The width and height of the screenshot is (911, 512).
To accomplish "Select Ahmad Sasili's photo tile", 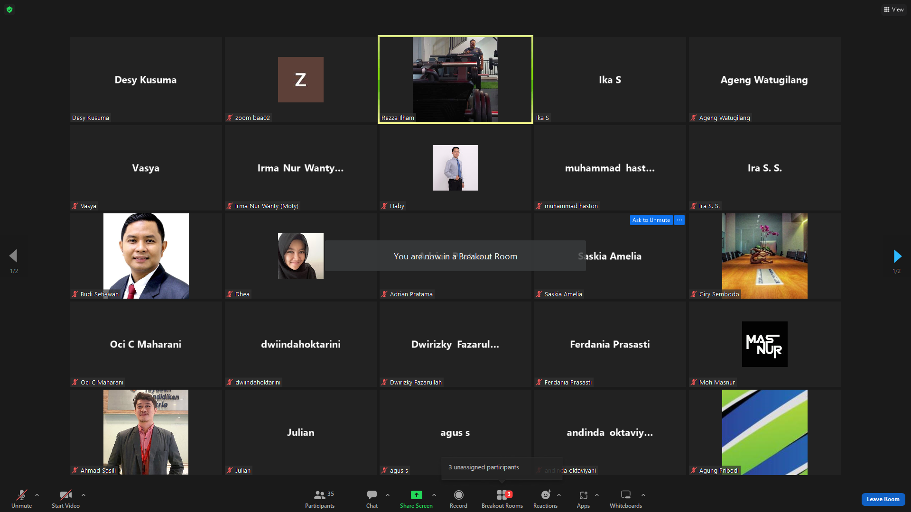I will point(146,432).
